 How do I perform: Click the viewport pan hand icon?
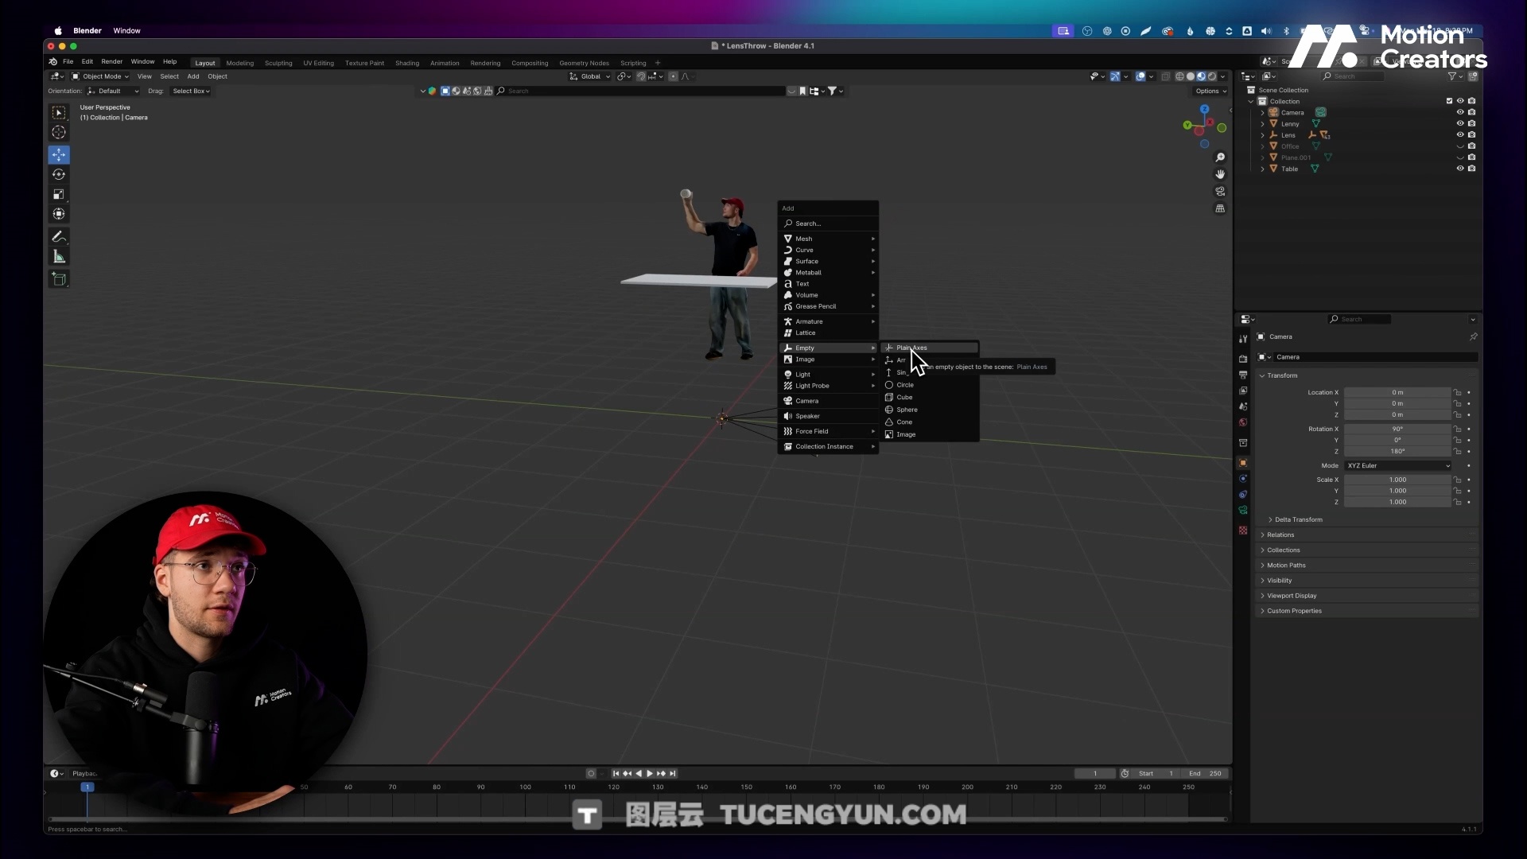point(1220,174)
